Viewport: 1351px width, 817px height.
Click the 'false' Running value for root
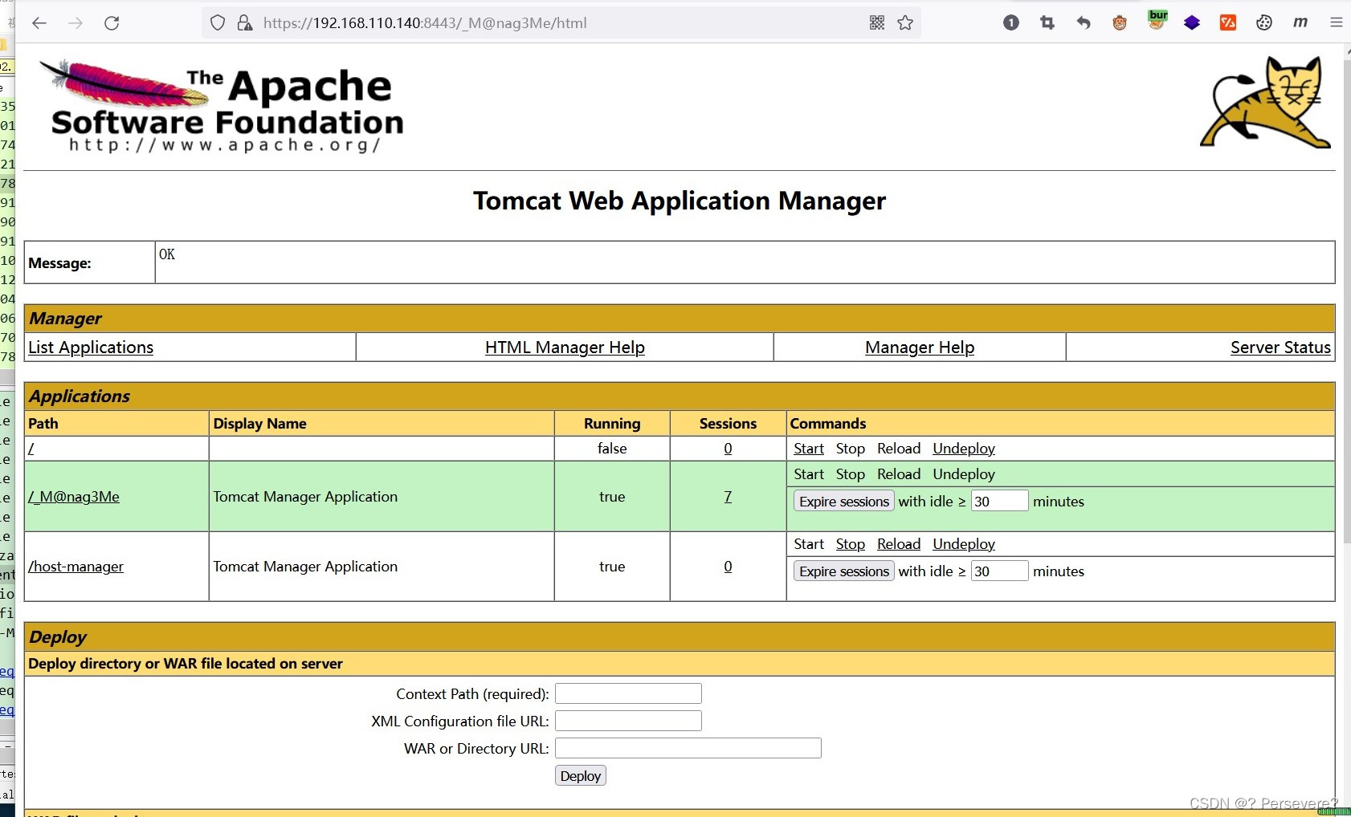612,449
